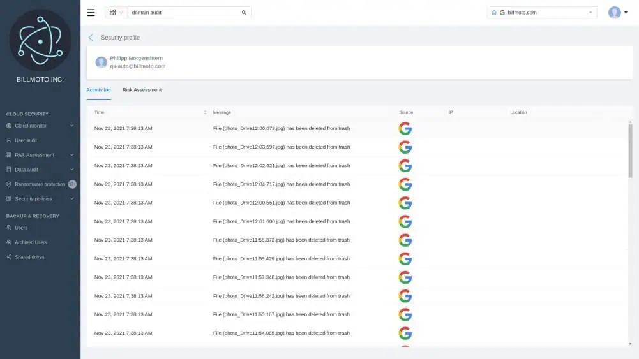Open Shared drives in sidebar
639x359 pixels.
pos(29,257)
